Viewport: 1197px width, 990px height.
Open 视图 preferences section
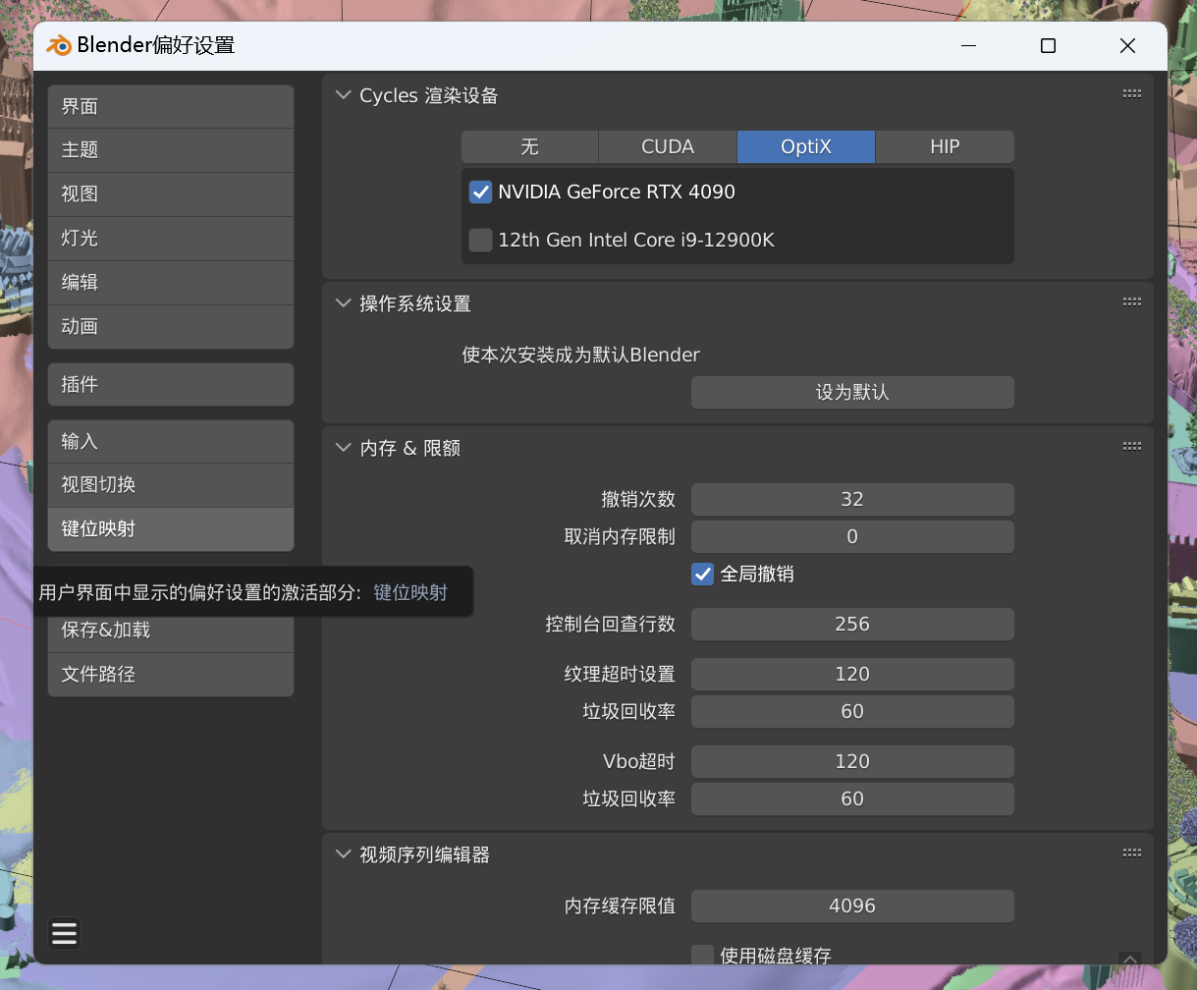pyautogui.click(x=171, y=194)
